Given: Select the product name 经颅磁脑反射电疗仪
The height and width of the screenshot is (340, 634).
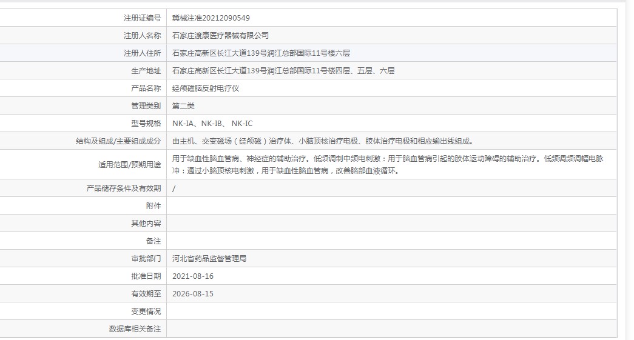Looking at the screenshot, I should [x=206, y=88].
